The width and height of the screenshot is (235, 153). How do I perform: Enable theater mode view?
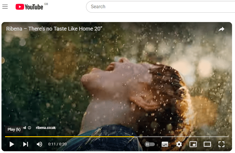[x=207, y=144]
